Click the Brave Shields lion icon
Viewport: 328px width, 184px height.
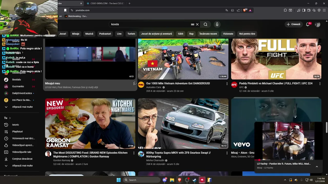tap(244, 10)
